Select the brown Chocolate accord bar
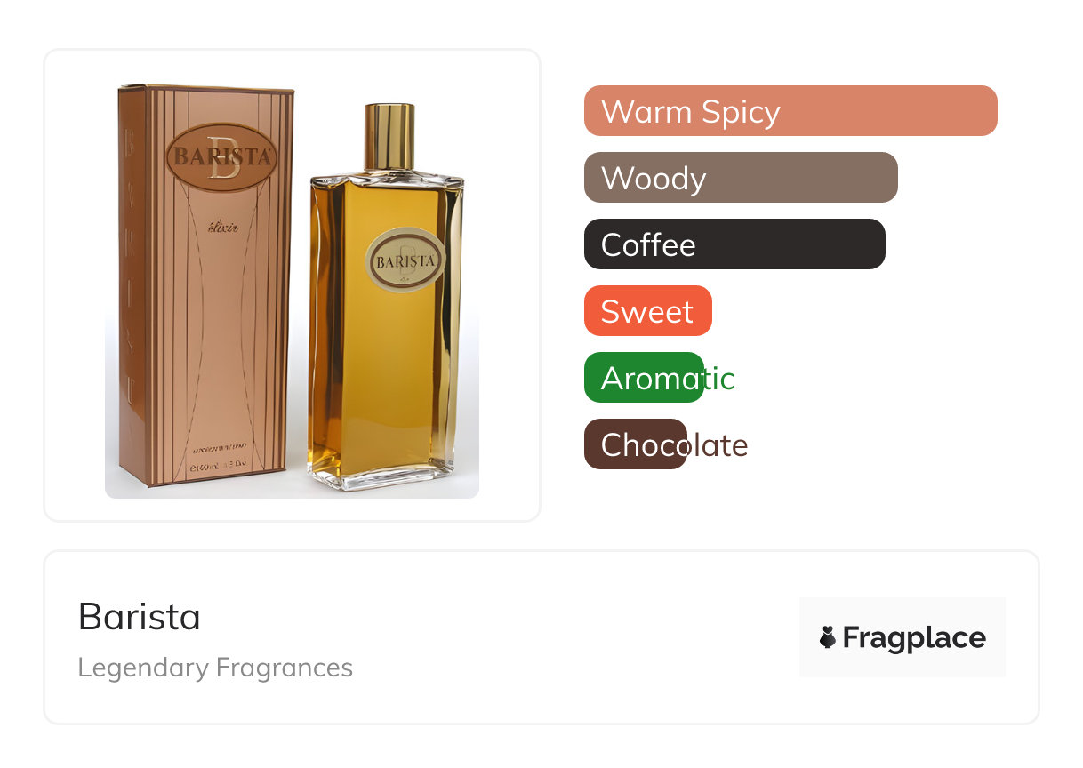 click(x=636, y=444)
